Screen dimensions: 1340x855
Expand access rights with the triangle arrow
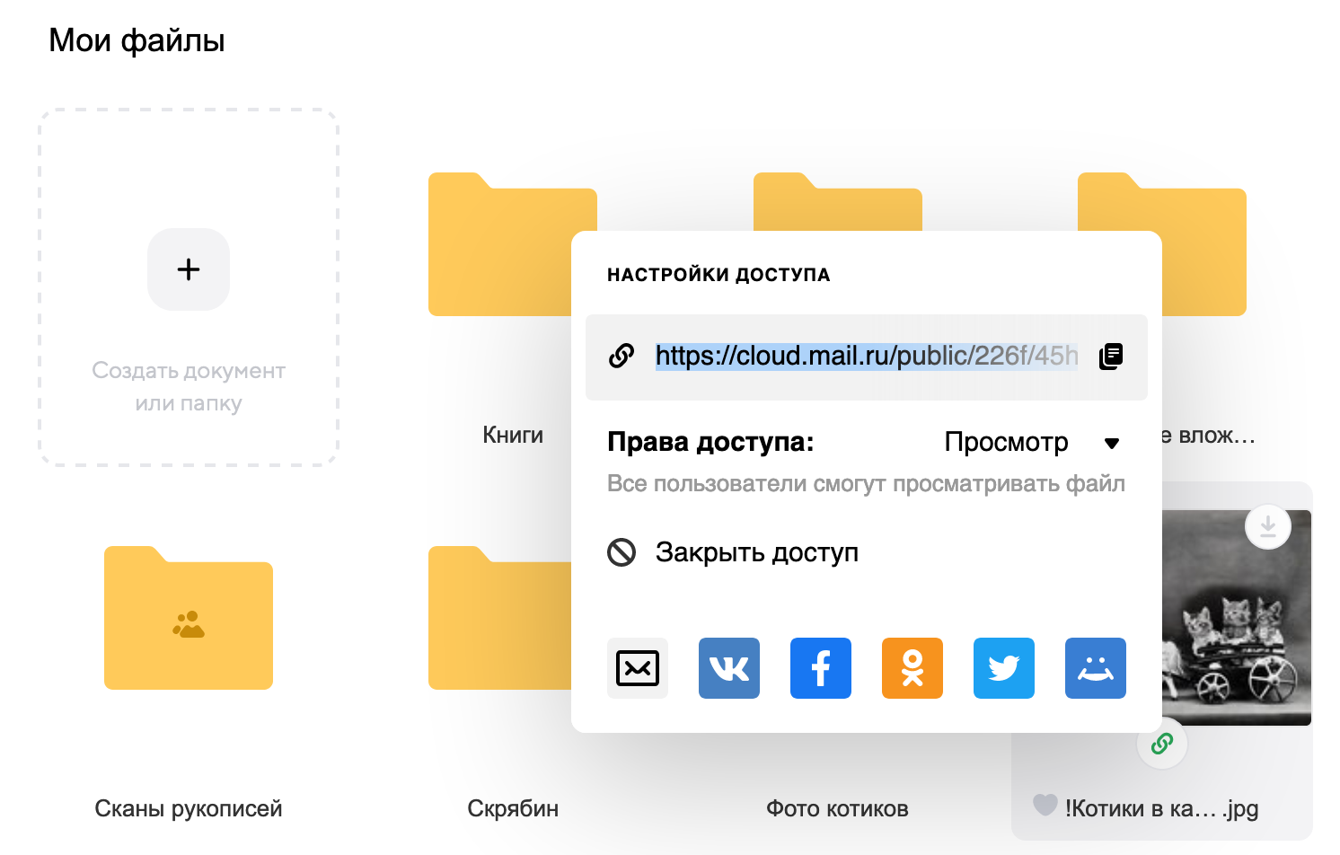click(x=1112, y=444)
